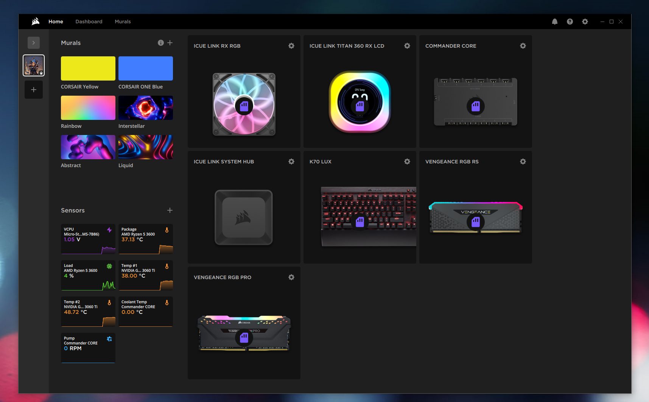Choose the Interstellar mural thumbnail
Screen dimensions: 649x402
146,108
